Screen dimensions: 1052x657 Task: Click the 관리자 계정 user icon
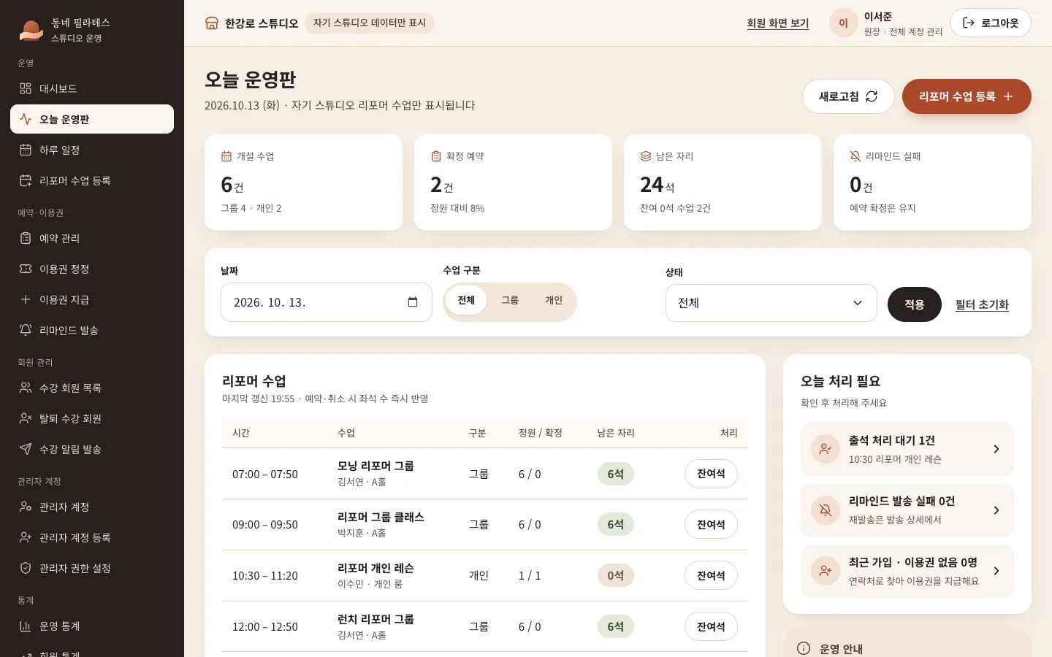click(26, 507)
